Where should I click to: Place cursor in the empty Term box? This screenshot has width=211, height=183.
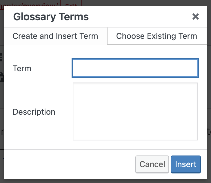tap(135, 68)
